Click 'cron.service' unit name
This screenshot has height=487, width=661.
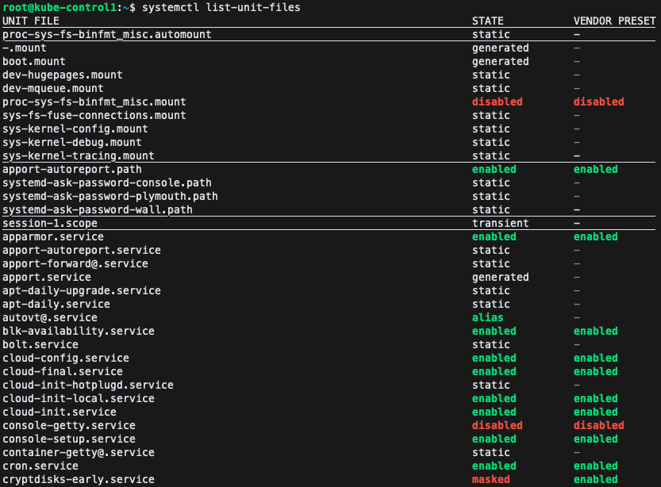(x=40, y=466)
